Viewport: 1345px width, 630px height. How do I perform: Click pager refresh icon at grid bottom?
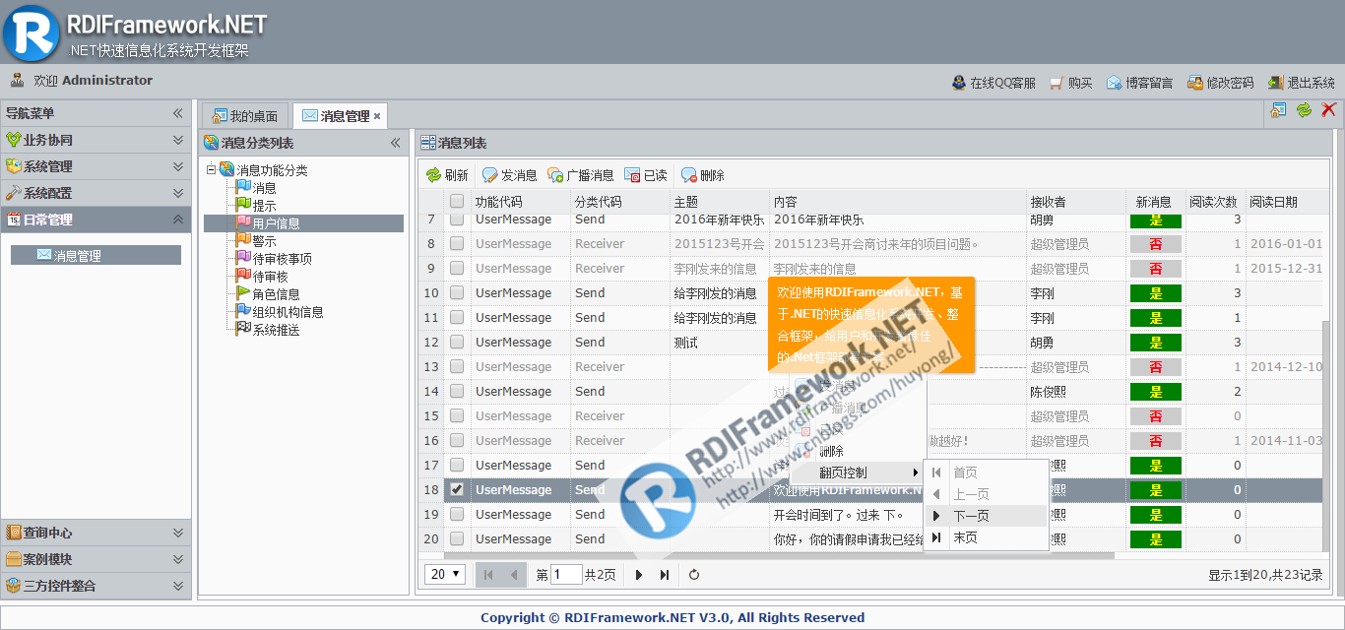point(694,575)
